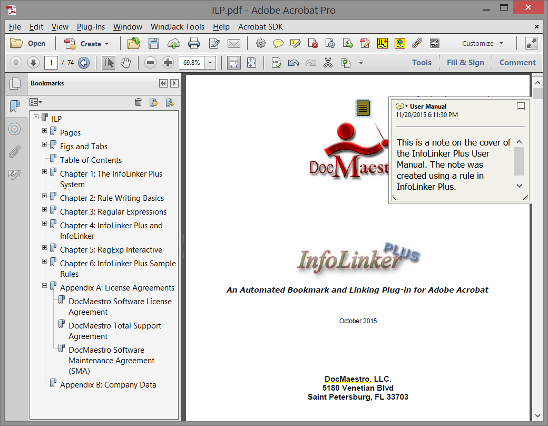This screenshot has width=548, height=426.
Task: Expand the Pages bookmark
Action: [44, 131]
